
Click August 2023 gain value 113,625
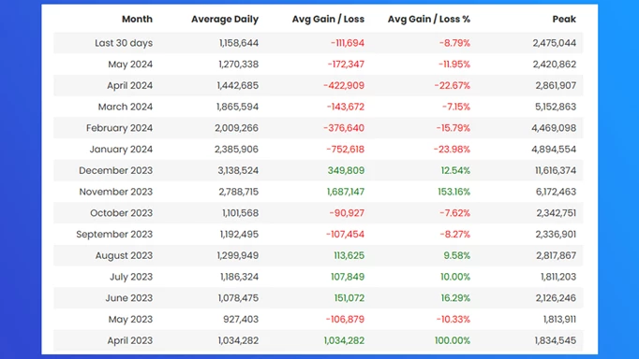[349, 255]
